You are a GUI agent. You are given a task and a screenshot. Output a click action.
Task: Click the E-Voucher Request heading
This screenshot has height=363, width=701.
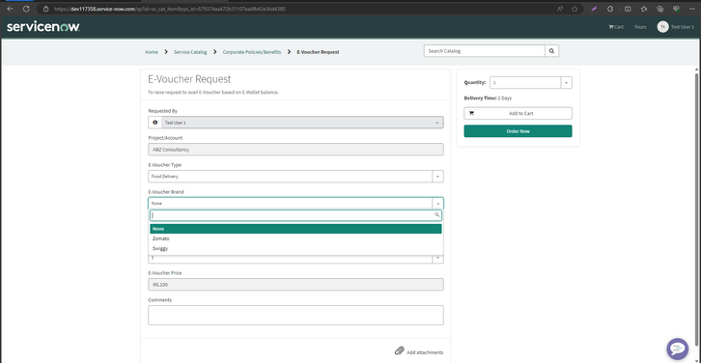[x=189, y=79]
